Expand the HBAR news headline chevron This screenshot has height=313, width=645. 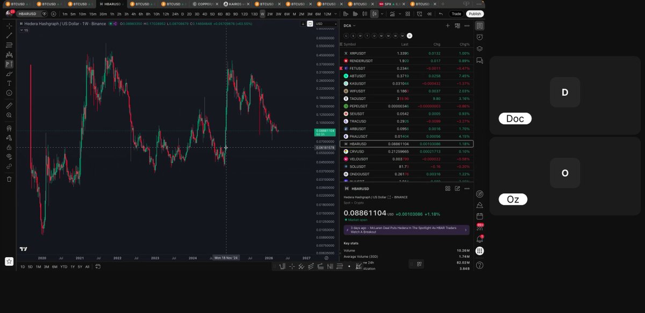point(465,230)
